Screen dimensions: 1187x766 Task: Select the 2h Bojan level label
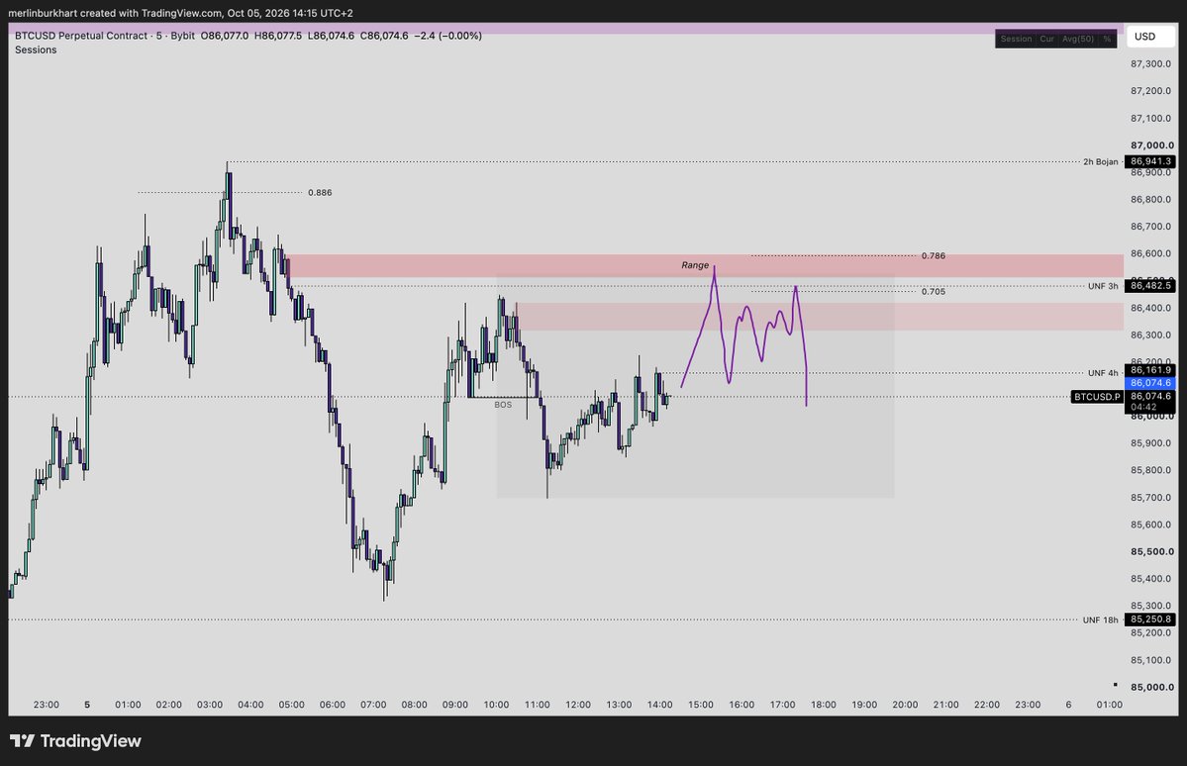(1100, 162)
